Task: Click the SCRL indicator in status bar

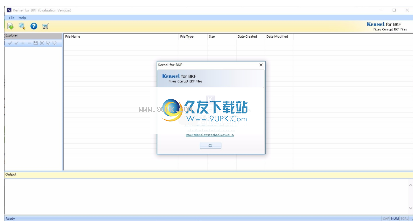Action: point(404,219)
